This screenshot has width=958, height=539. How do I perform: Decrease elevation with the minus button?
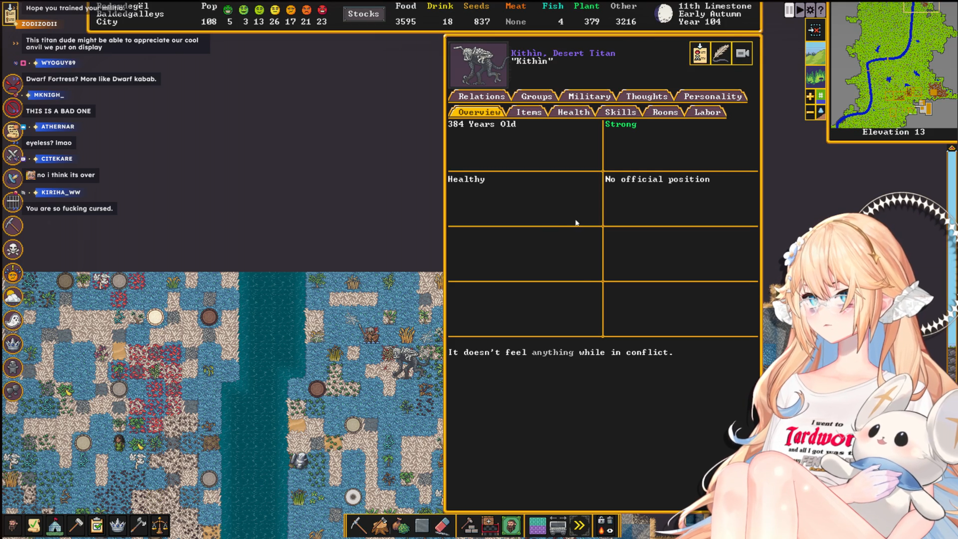pos(810,112)
